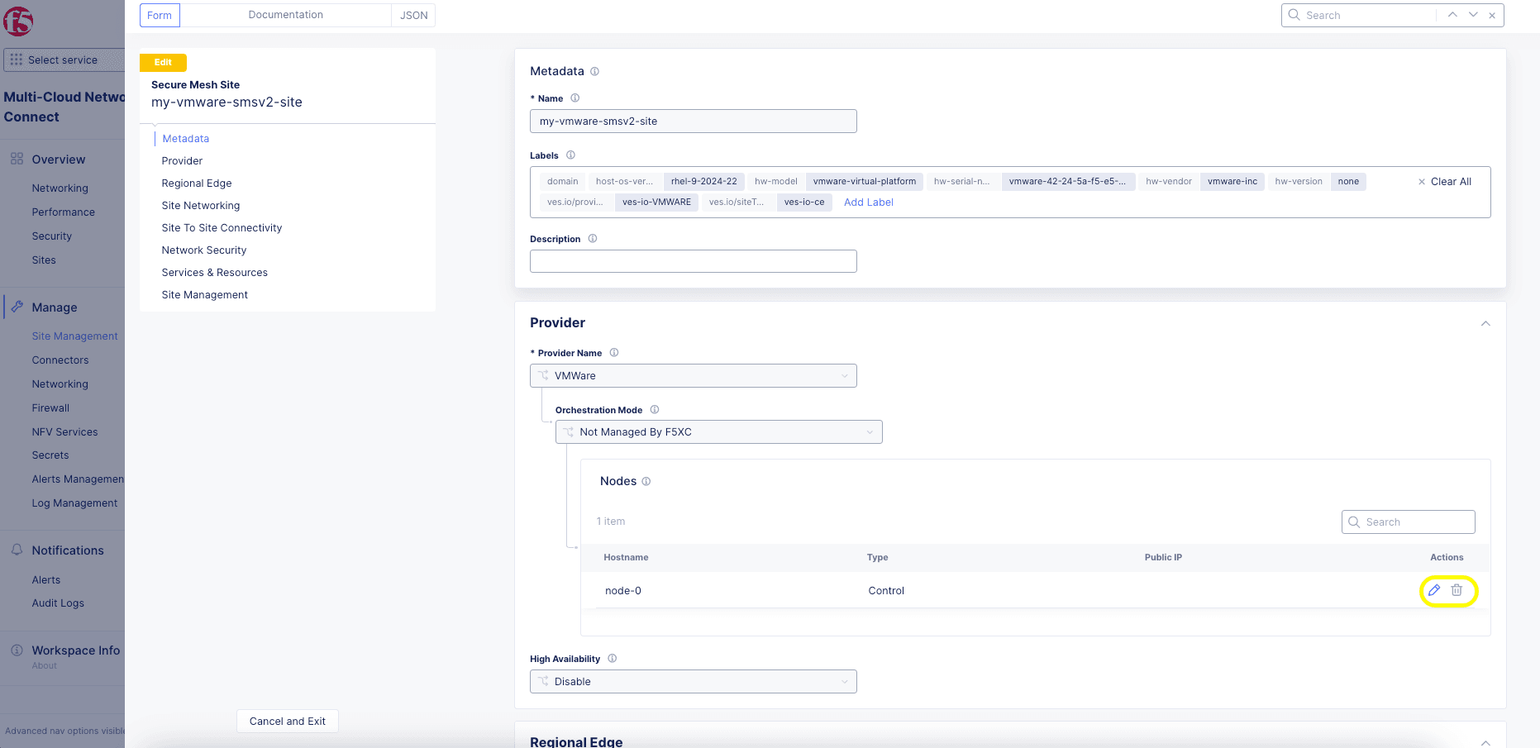Click magnifier icon in top search box
Viewport: 1540px width, 748px height.
coord(1294,15)
